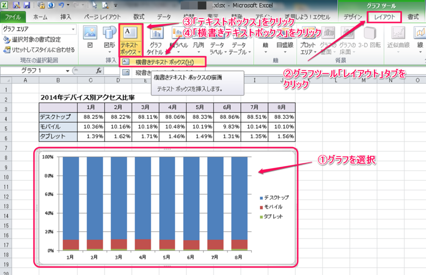The width and height of the screenshot is (426, 275).
Task: Click リセットしてスタイルに合わせる button
Action: [x=38, y=49]
